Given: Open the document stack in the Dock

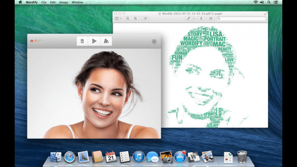Looking at the screenshot, I should click(x=228, y=157).
